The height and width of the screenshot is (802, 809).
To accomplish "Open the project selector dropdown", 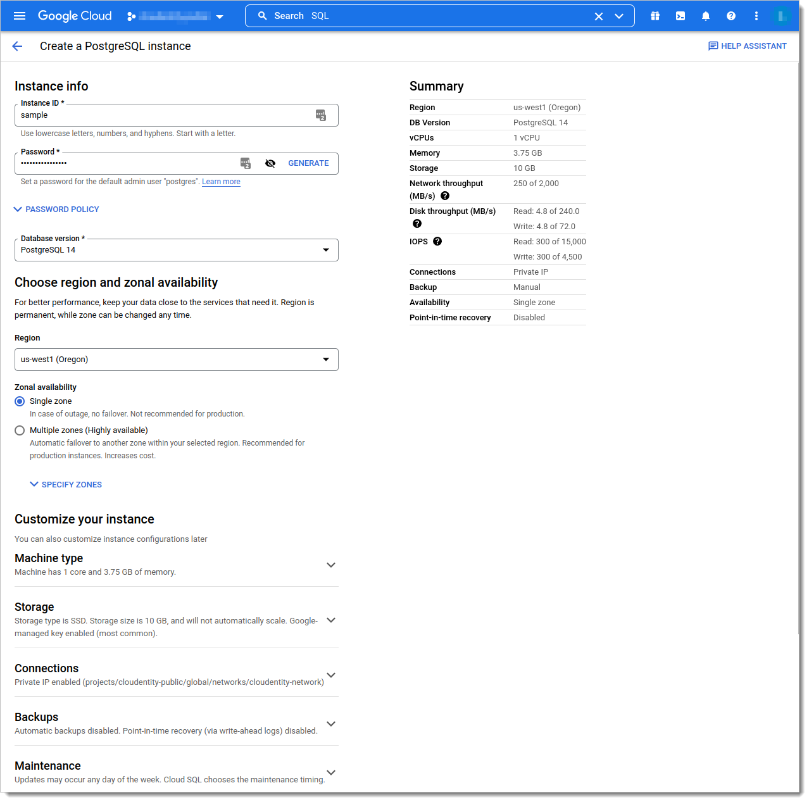I will coord(175,16).
